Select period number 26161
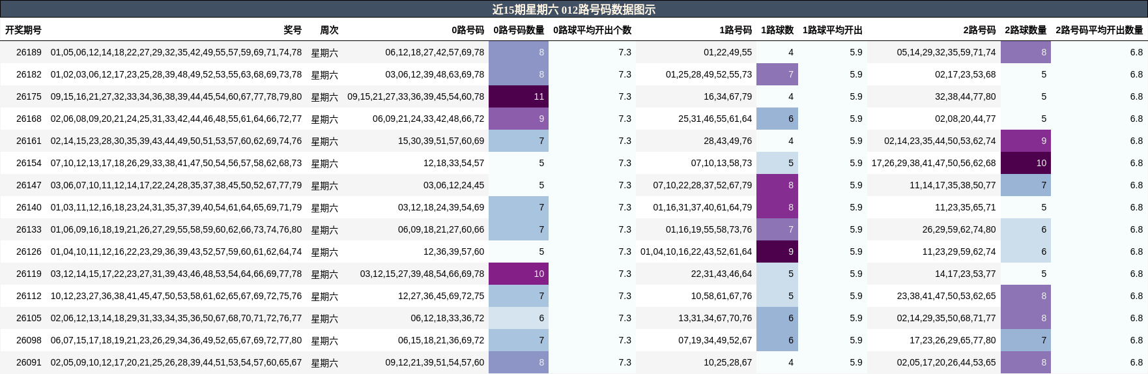Image resolution: width=1148 pixels, height=374 pixels. 29,141
